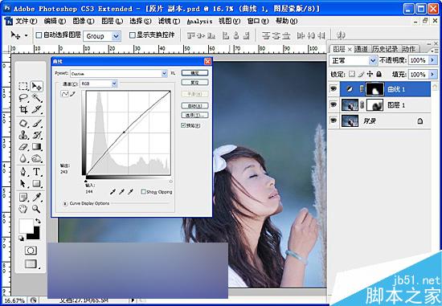The width and height of the screenshot is (442, 306).
Task: Open the RGB channel dropdown
Action: point(114,84)
